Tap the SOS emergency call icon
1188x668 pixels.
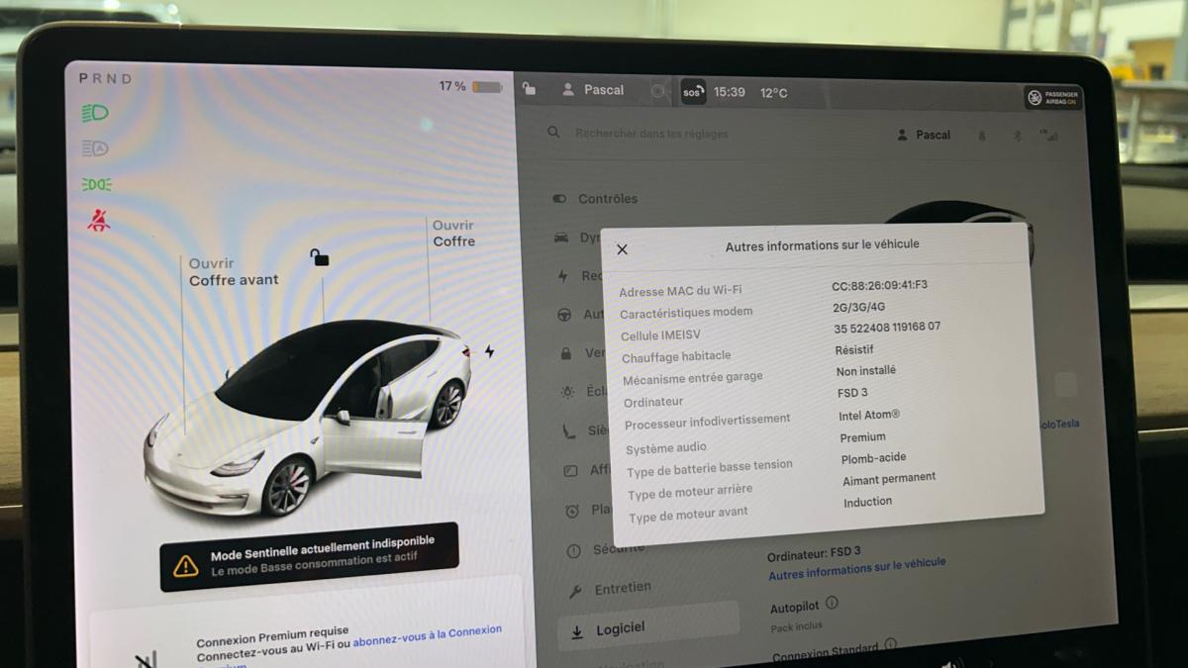[693, 93]
